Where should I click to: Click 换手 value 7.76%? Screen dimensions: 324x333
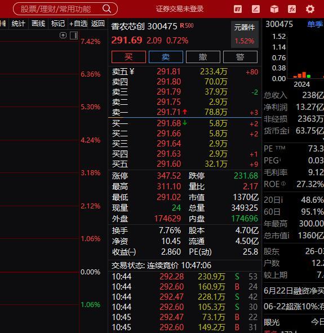pos(170,230)
